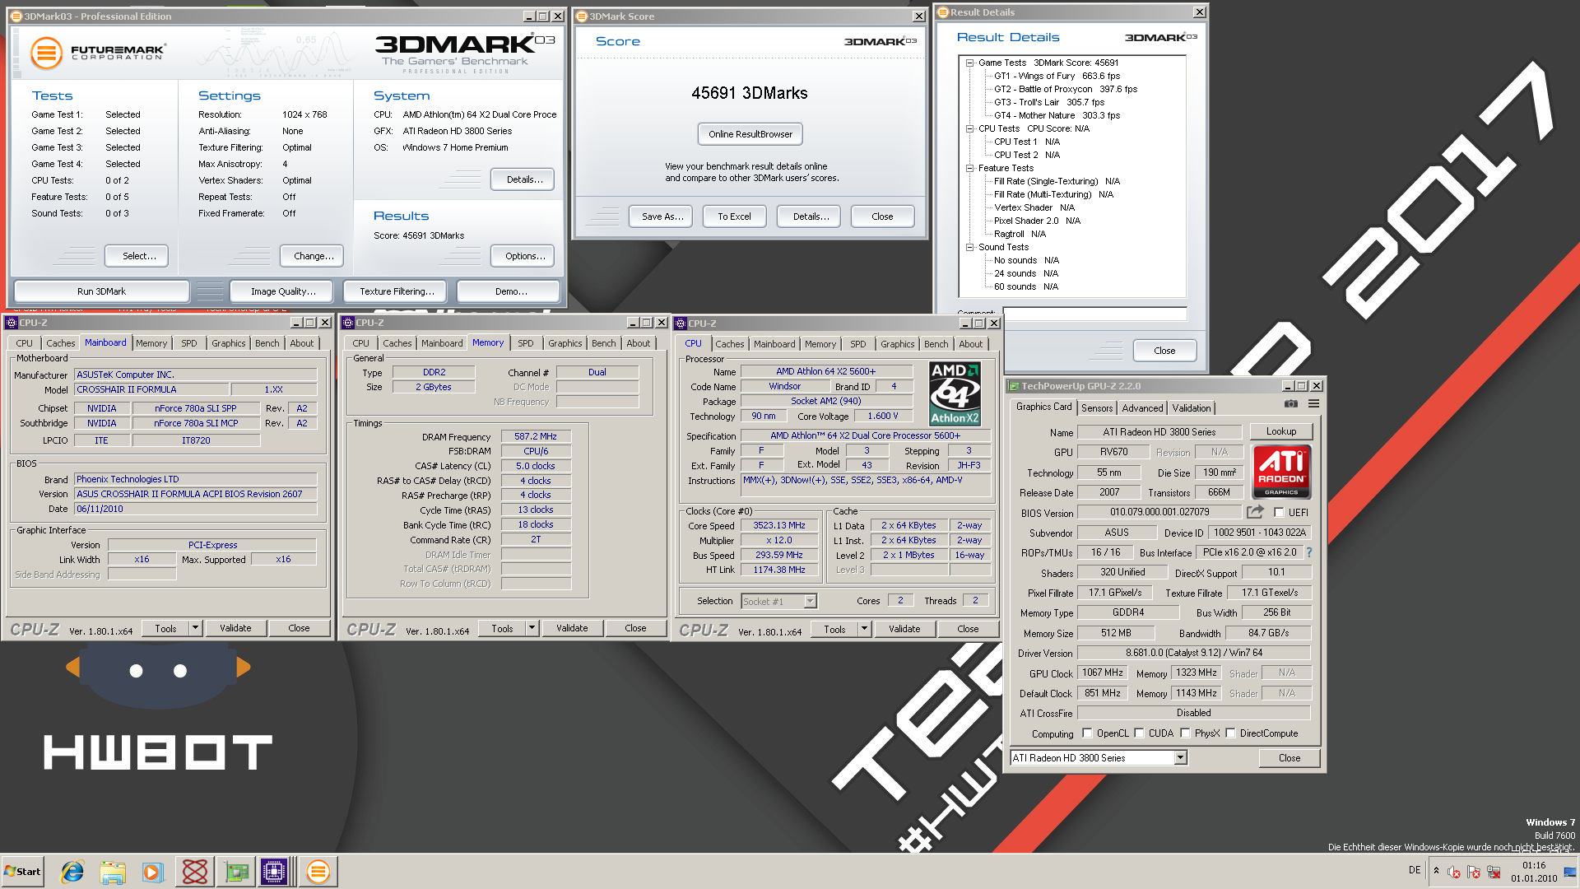
Task: Click AMD Athlon X2 logo in CPU-Z
Action: (x=955, y=393)
